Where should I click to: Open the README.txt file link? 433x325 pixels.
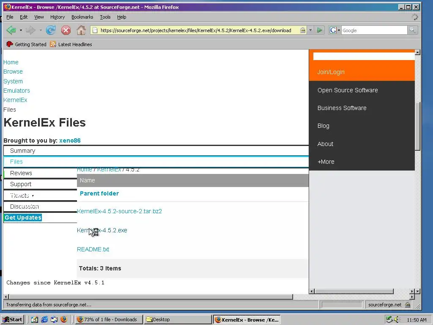(93, 249)
